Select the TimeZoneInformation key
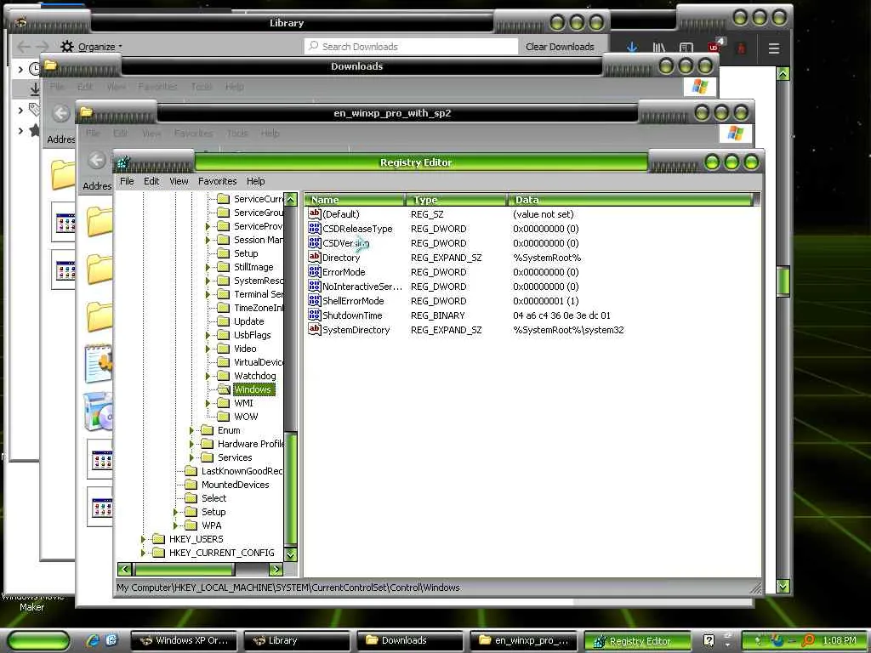 click(x=259, y=308)
